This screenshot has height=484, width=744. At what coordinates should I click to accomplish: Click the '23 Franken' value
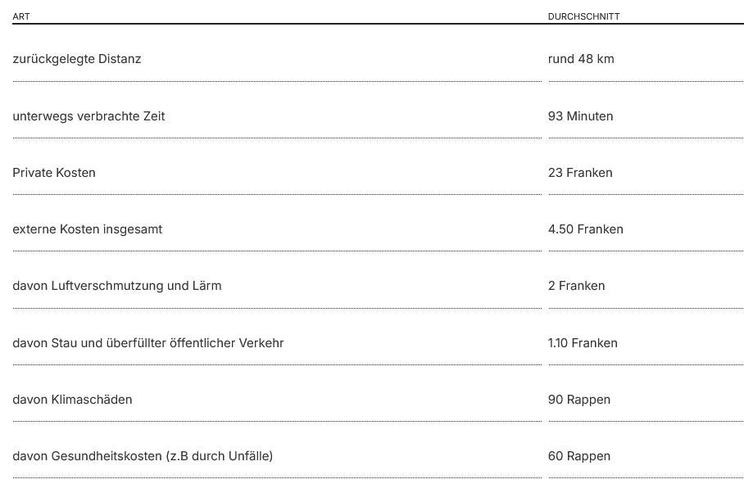[x=580, y=173]
